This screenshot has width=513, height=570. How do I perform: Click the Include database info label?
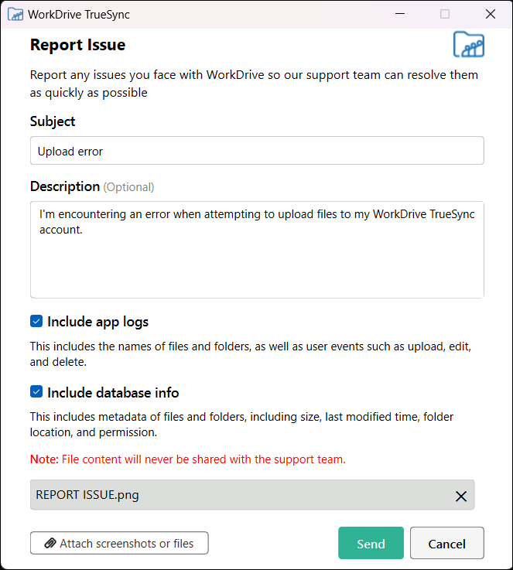(x=113, y=393)
